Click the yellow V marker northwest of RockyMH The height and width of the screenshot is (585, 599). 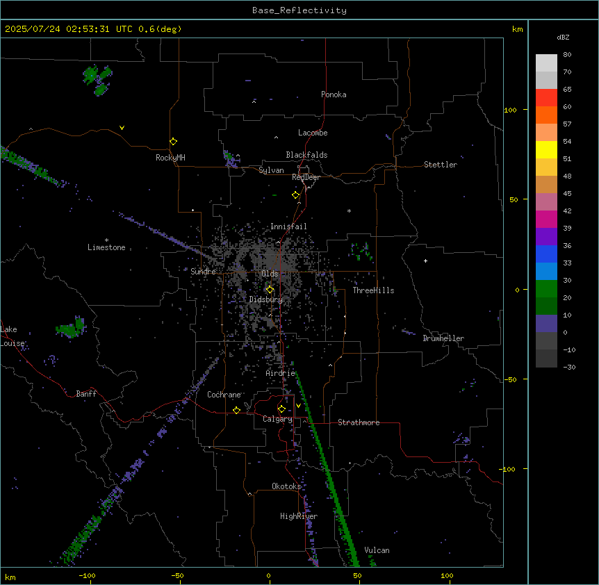122,128
